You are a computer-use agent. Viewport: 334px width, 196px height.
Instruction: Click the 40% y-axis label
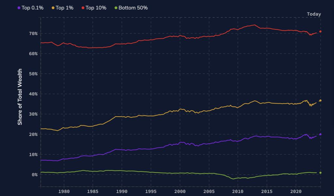coord(33,94)
